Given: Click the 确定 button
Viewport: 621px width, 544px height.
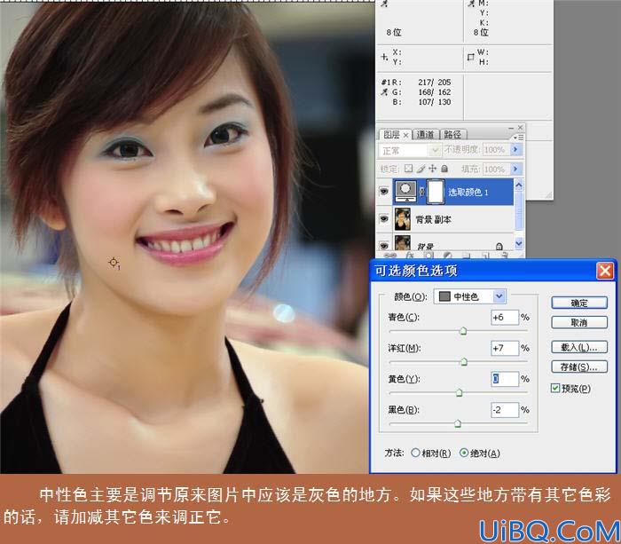Looking at the screenshot, I should click(579, 304).
